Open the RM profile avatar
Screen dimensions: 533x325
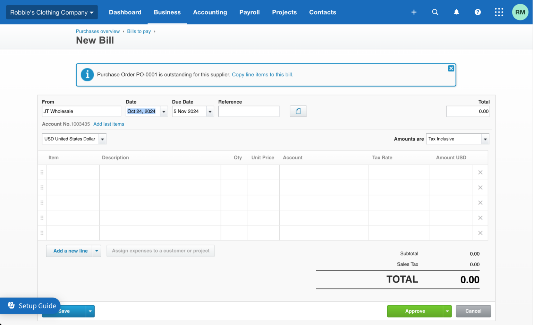[520, 12]
